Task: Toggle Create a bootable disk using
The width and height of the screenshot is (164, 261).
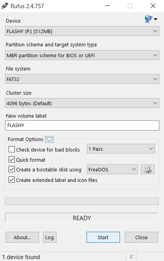Action: coord(11,169)
